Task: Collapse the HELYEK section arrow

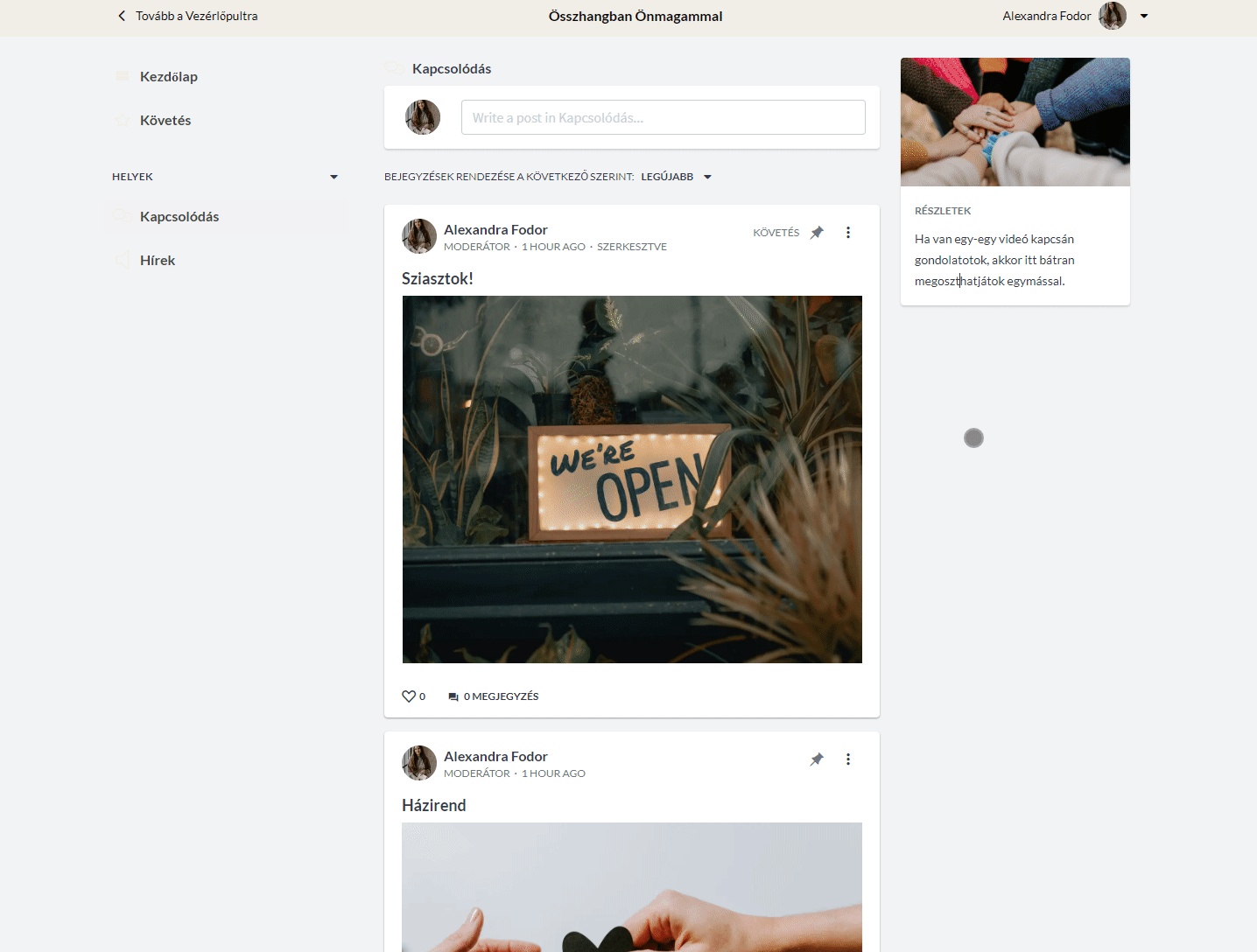Action: click(334, 177)
